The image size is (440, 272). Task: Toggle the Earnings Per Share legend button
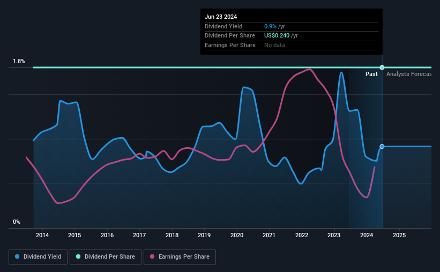click(x=180, y=257)
